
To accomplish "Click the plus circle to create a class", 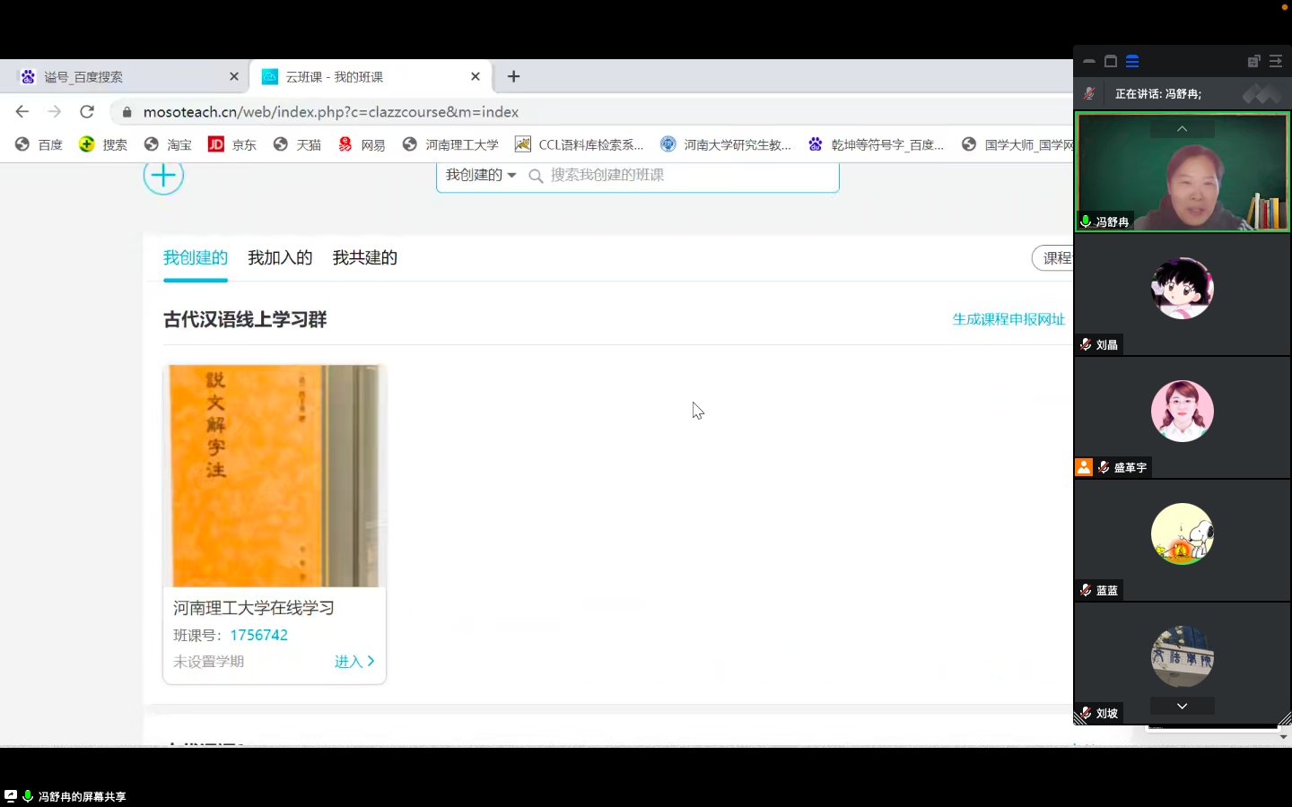I will tap(163, 176).
